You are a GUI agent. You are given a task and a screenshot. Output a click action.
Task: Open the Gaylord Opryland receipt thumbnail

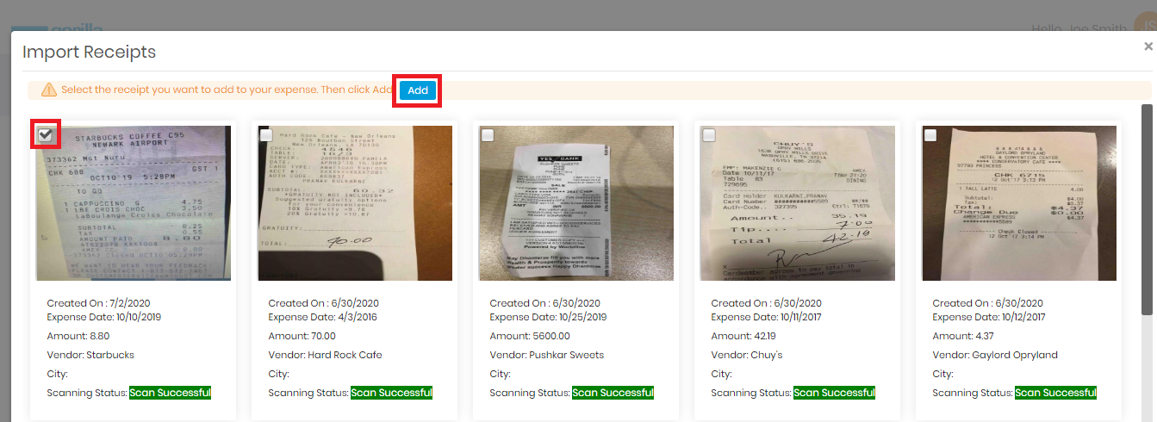coord(1019,203)
